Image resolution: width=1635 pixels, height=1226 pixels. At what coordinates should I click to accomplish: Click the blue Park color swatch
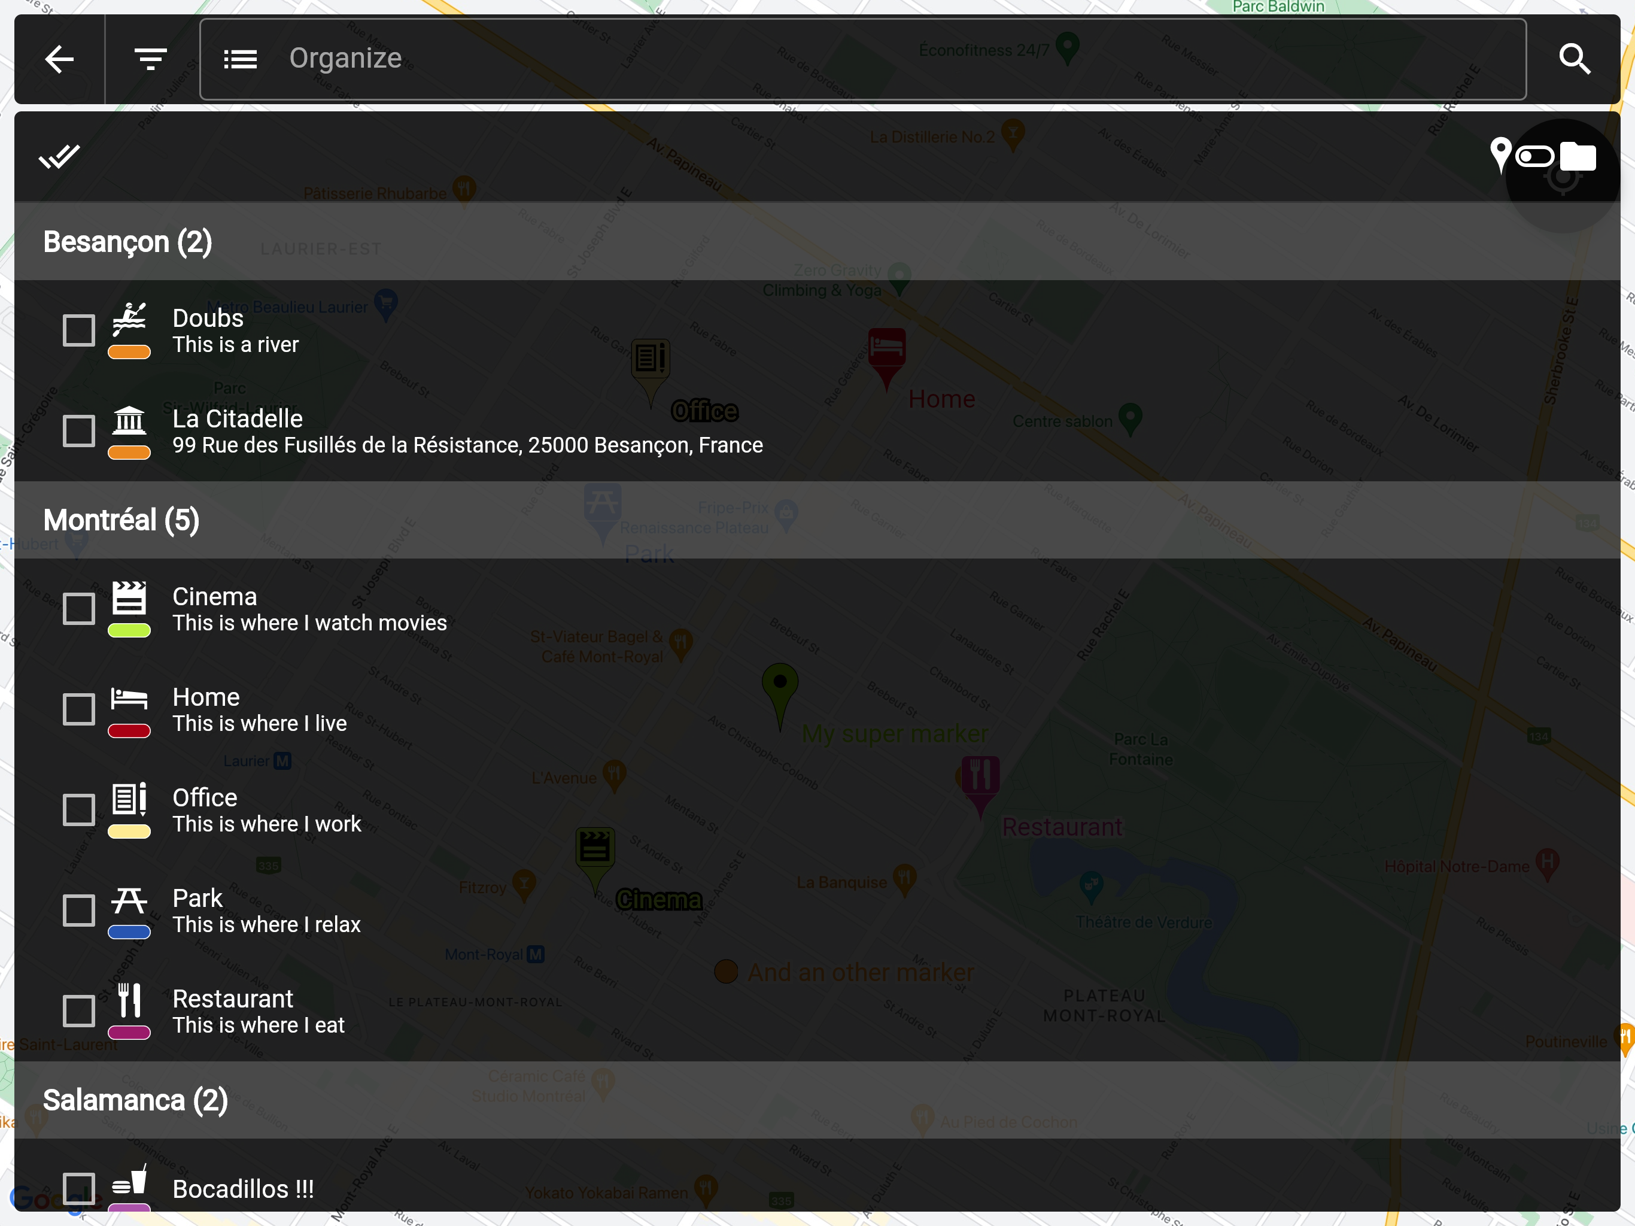[129, 931]
